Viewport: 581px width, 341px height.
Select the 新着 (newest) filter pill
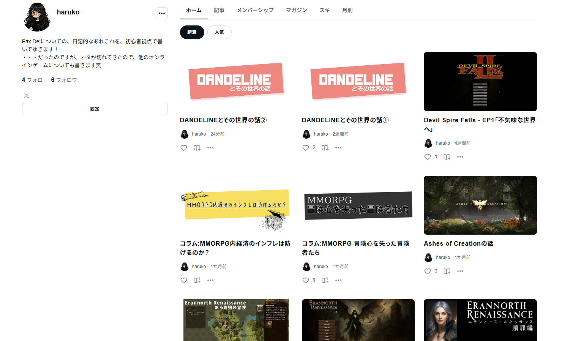click(192, 32)
